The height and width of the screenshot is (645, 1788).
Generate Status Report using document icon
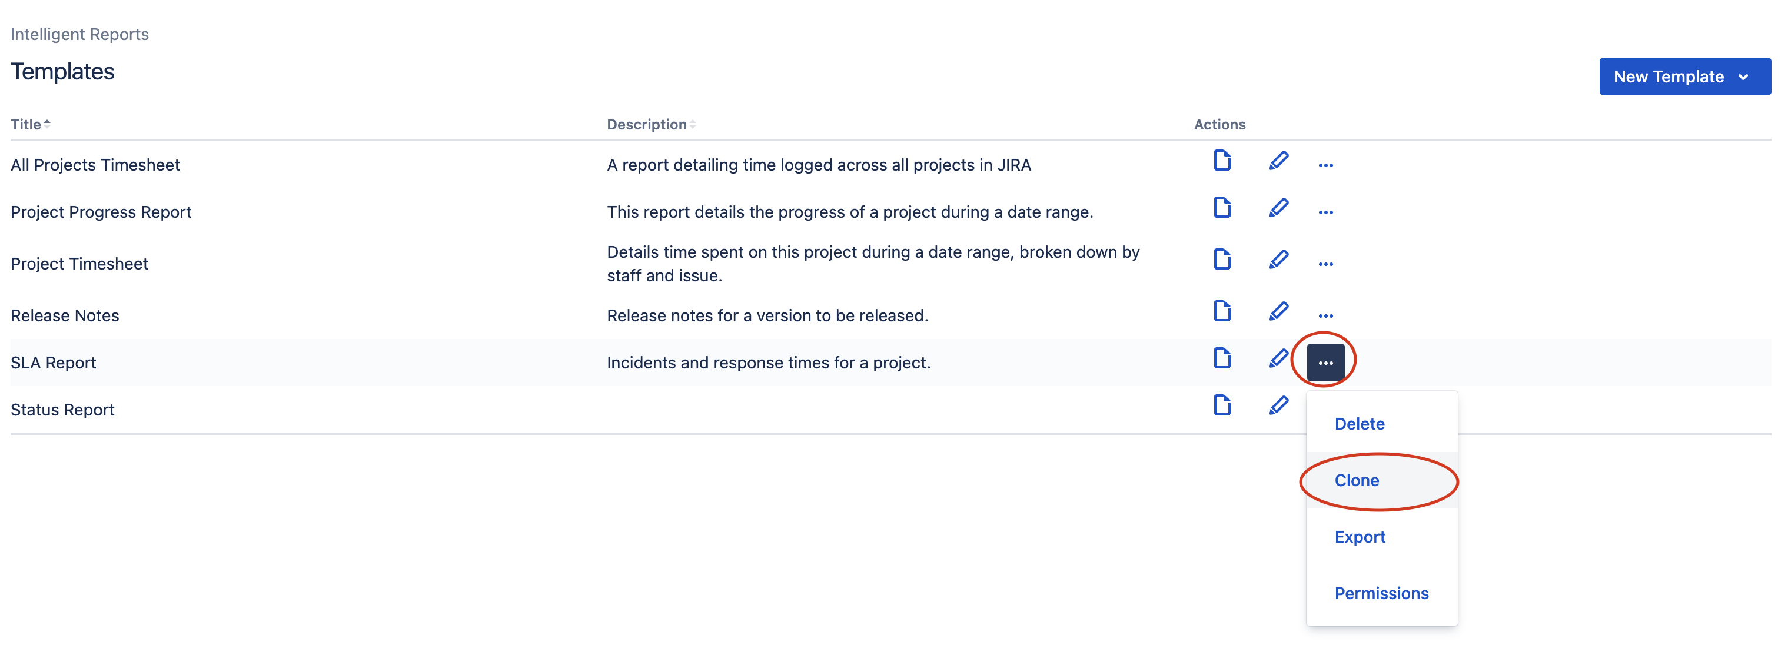1222,405
